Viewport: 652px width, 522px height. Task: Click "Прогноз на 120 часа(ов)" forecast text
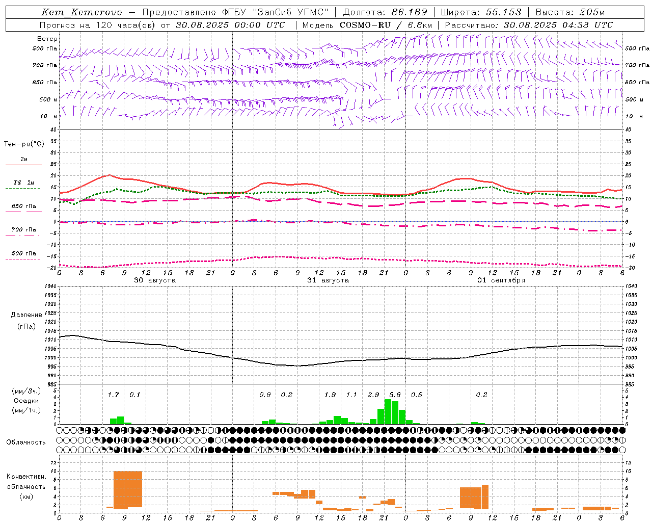point(98,25)
